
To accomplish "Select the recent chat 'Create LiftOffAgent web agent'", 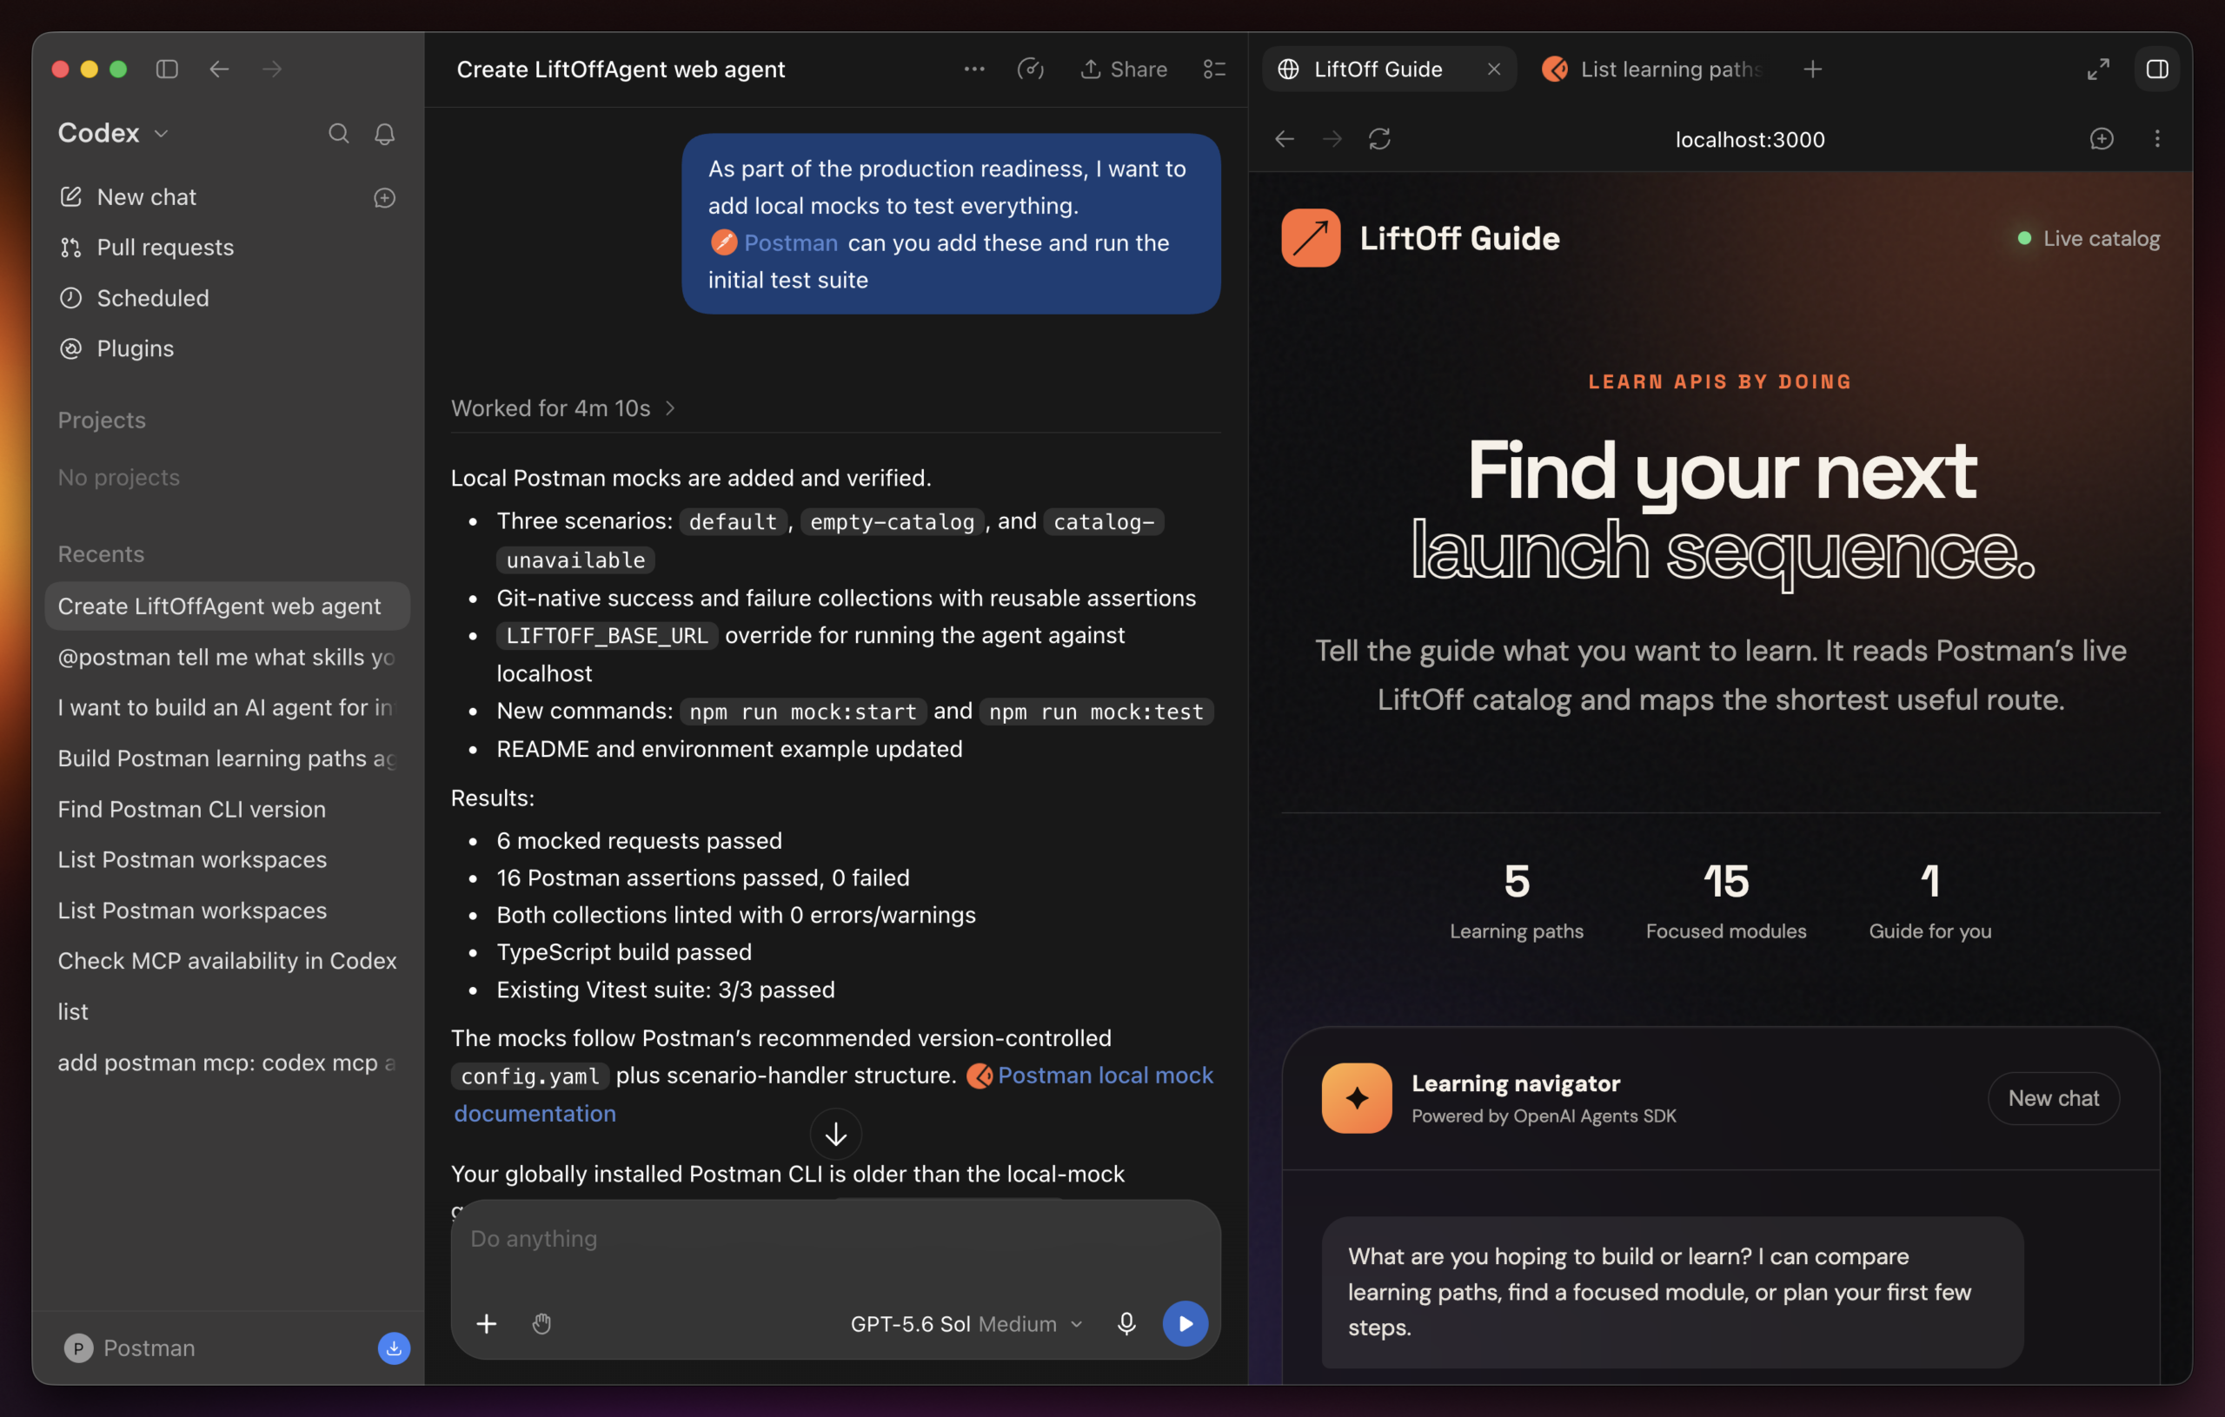I will 228,606.
